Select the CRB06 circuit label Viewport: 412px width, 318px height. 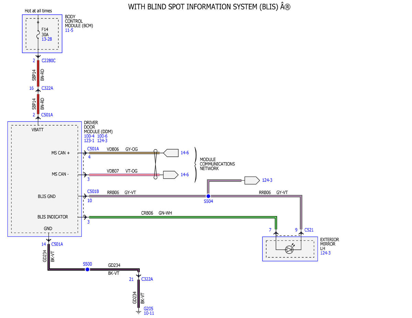tap(147, 213)
